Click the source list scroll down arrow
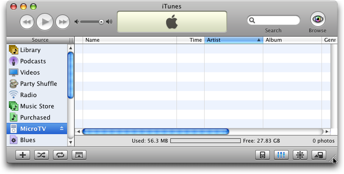Viewport: 344px width, 174px height. (70, 142)
